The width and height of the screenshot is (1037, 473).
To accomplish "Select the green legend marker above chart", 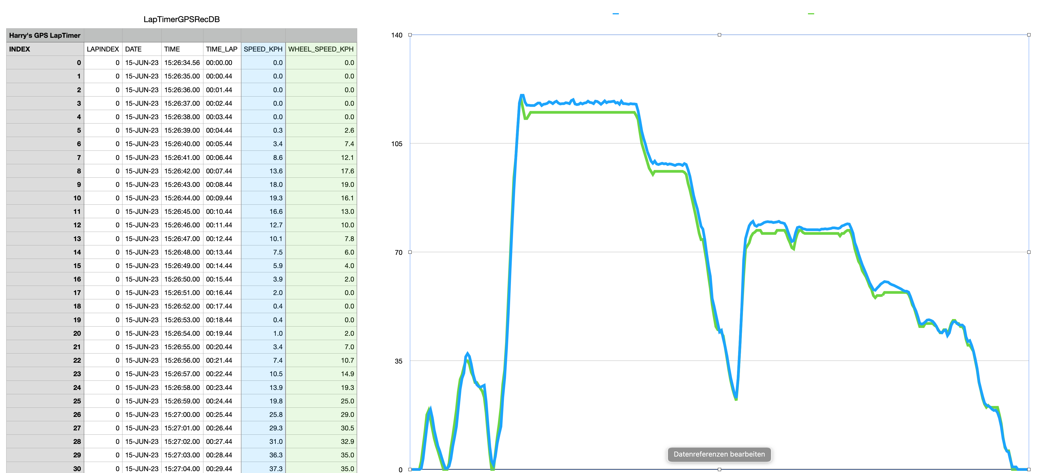I will pos(811,14).
